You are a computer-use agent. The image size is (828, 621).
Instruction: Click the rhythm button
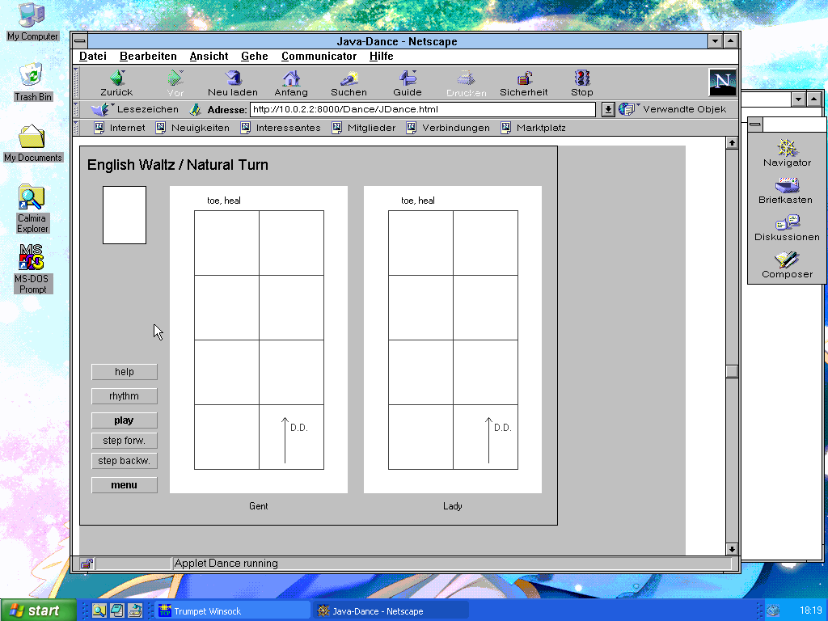[x=125, y=396]
